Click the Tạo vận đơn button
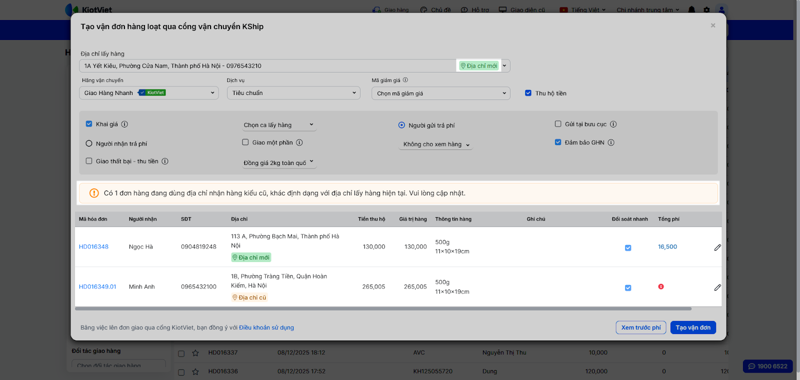This screenshot has height=380, width=800. click(x=692, y=327)
